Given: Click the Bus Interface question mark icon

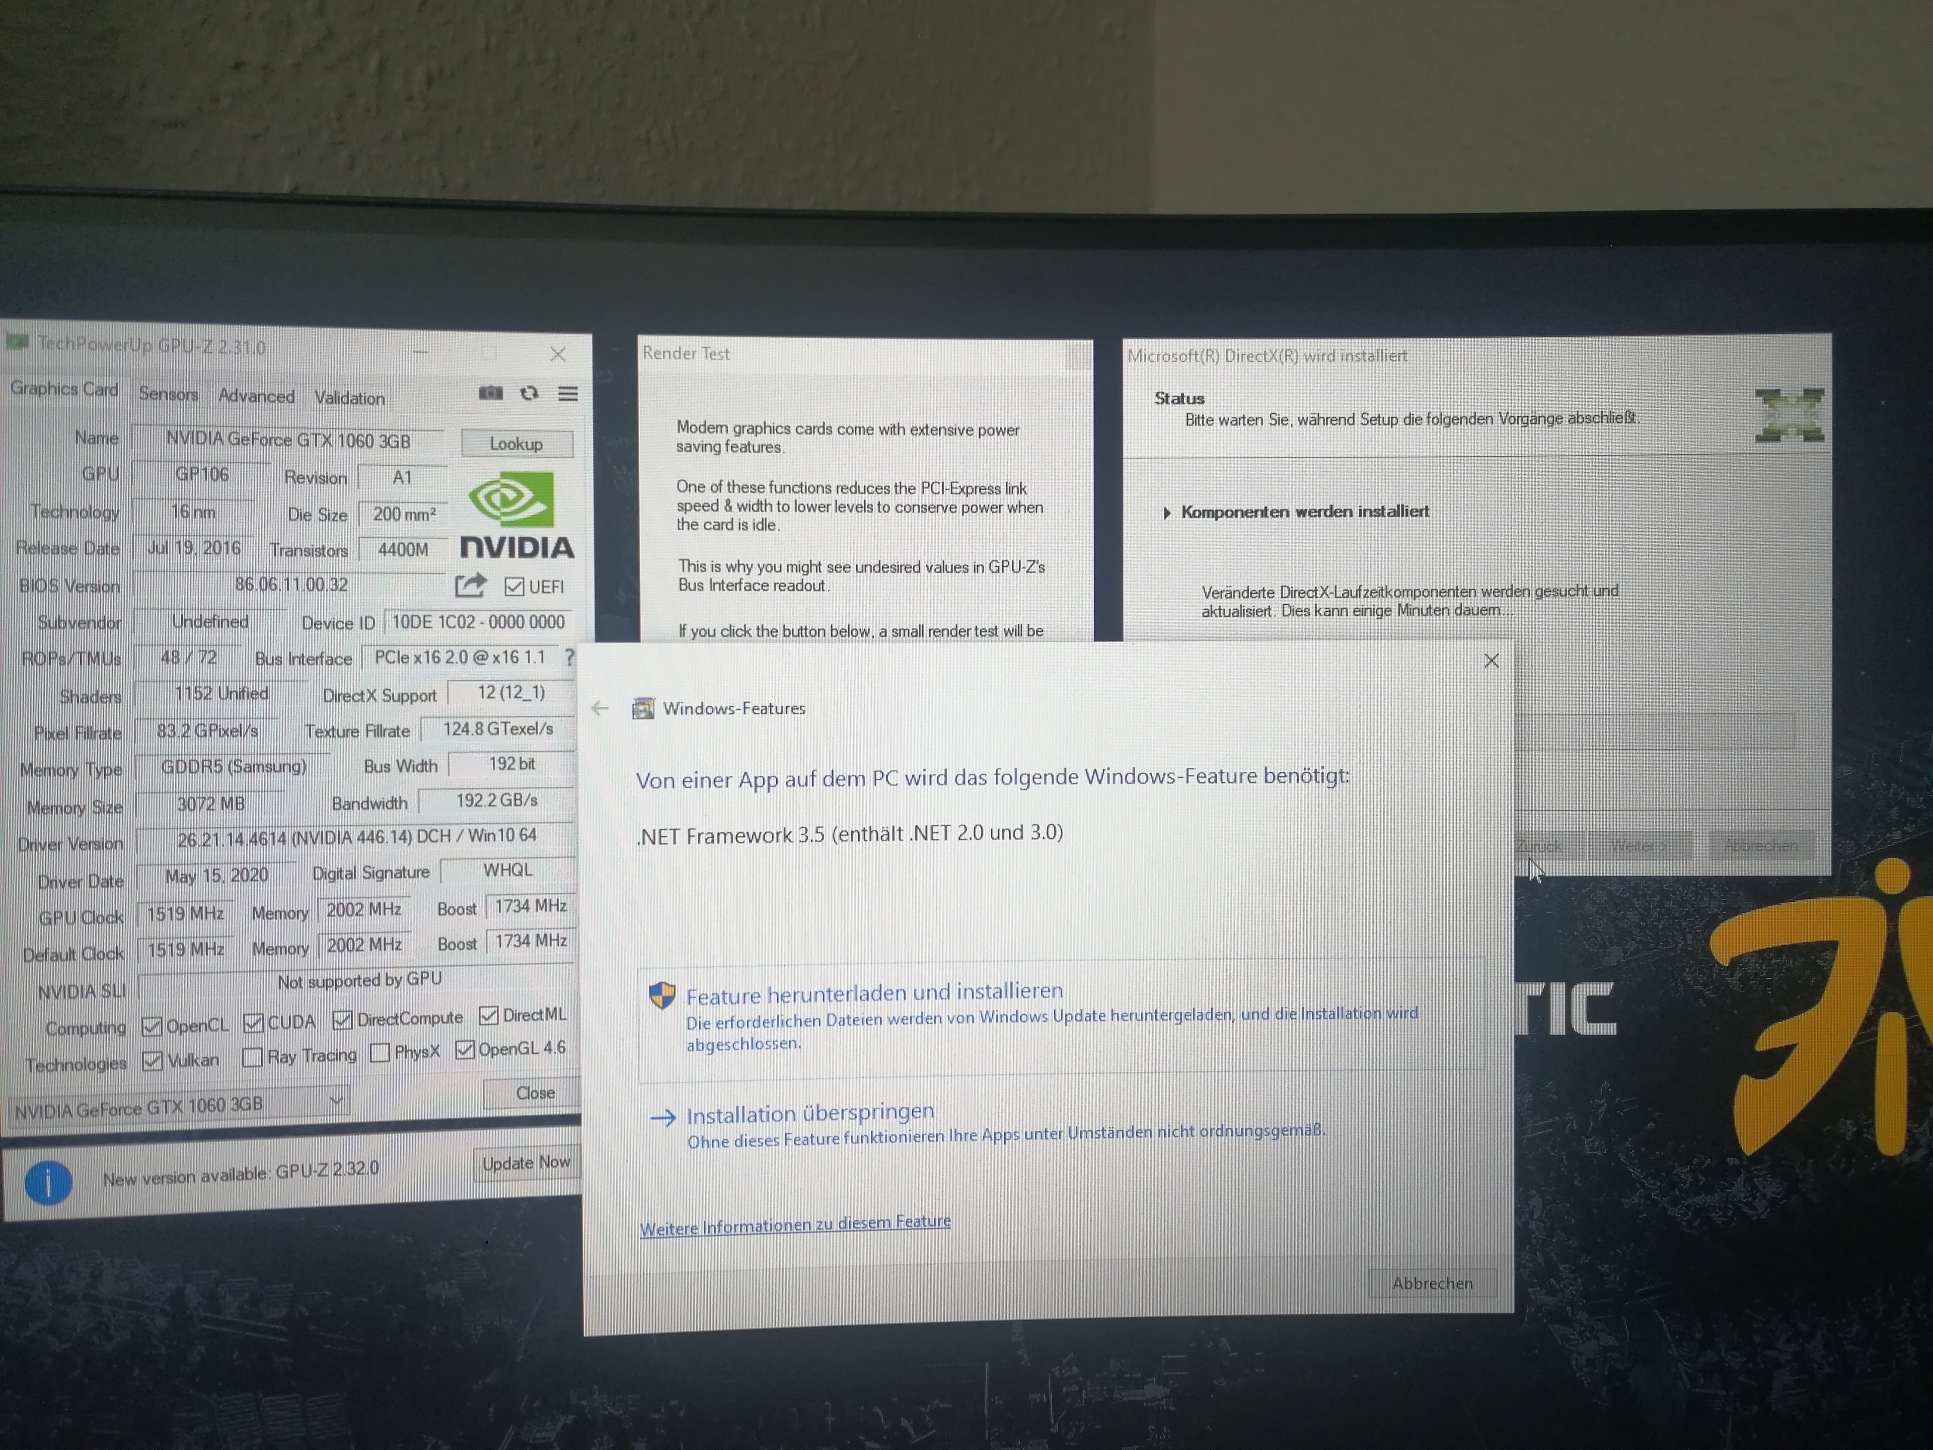Looking at the screenshot, I should tap(570, 657).
